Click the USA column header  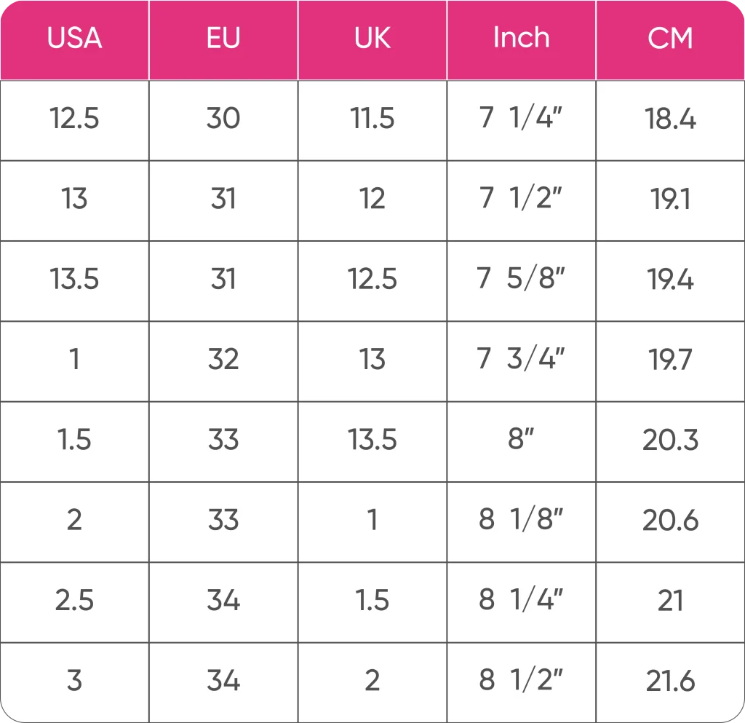pyautogui.click(x=74, y=39)
